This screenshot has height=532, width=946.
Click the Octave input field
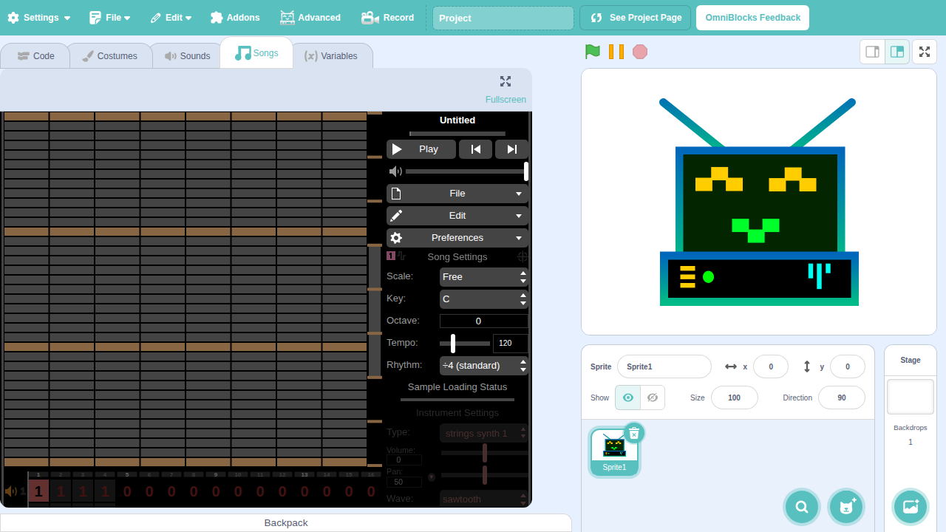tap(483, 321)
